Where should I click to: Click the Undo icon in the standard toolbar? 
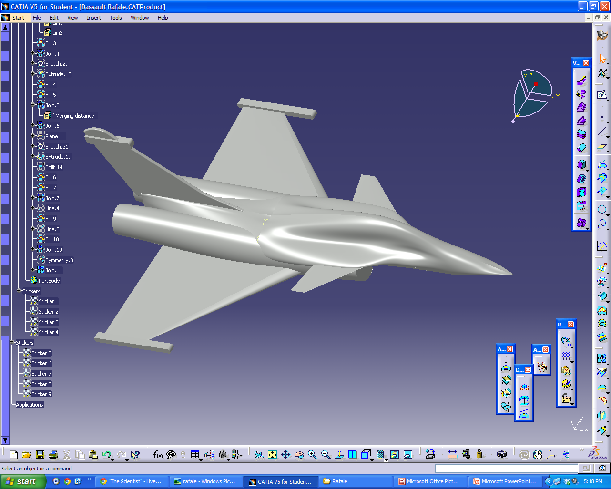pyautogui.click(x=107, y=454)
